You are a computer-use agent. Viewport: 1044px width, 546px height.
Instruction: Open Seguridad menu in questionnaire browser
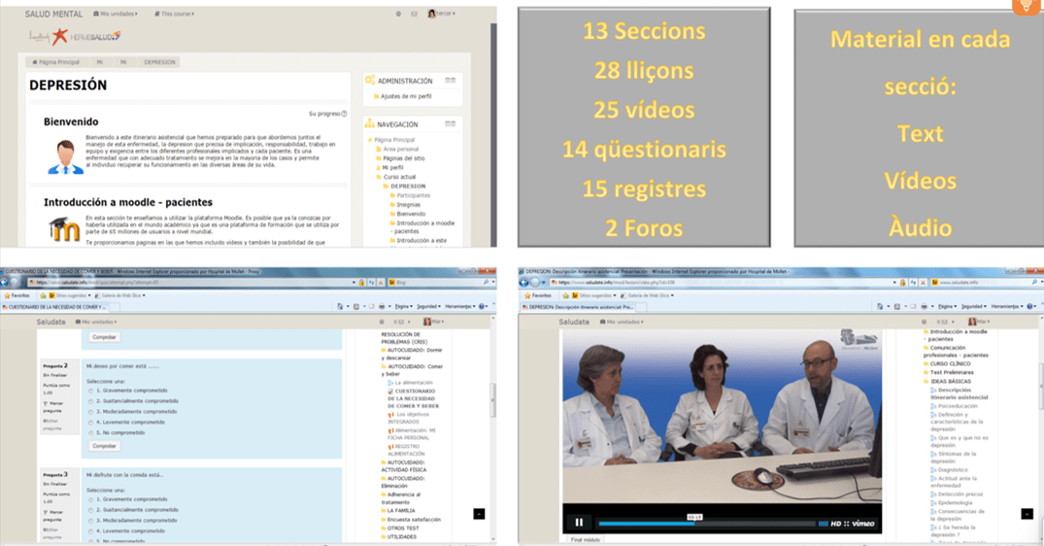tap(428, 306)
